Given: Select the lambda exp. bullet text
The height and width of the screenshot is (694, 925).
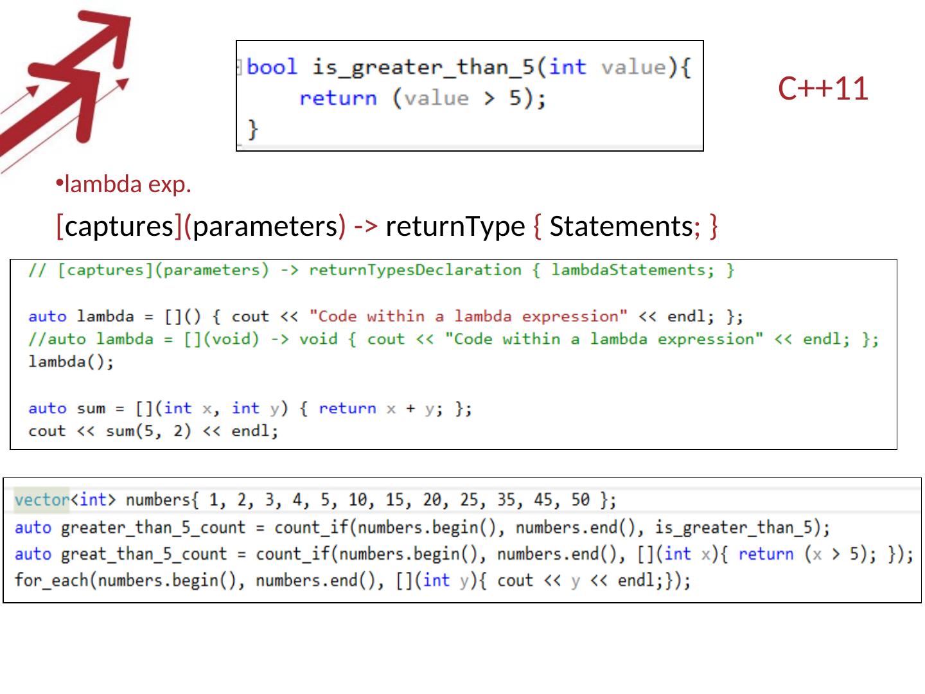Looking at the screenshot, I should pos(125,184).
